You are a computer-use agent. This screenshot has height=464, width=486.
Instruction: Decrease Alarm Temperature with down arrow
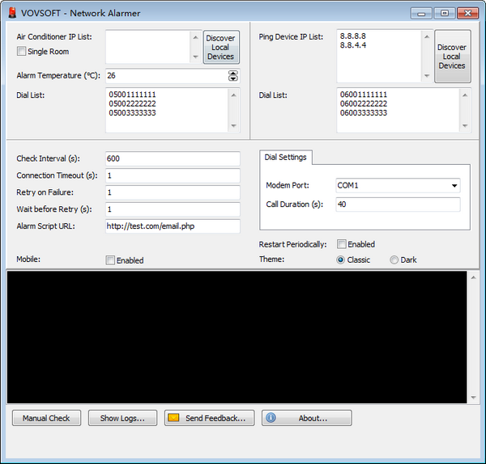tap(233, 78)
